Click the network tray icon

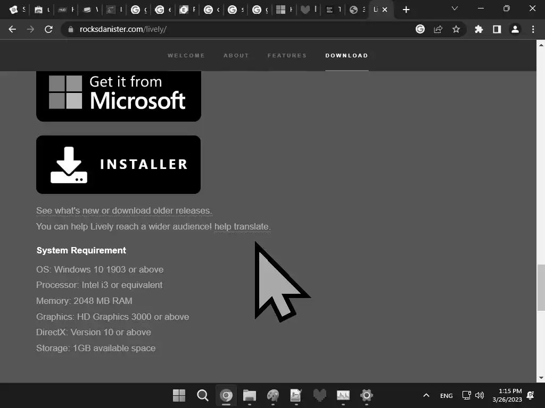tap(466, 395)
